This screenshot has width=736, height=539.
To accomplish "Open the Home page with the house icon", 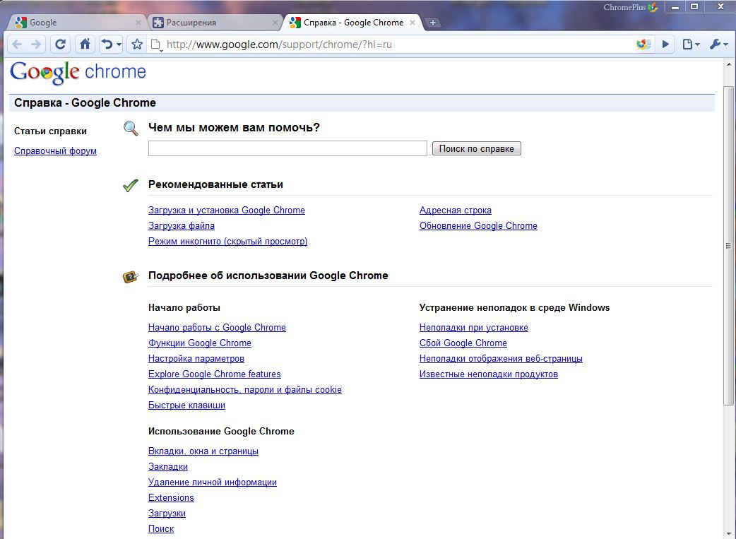I will [x=85, y=45].
